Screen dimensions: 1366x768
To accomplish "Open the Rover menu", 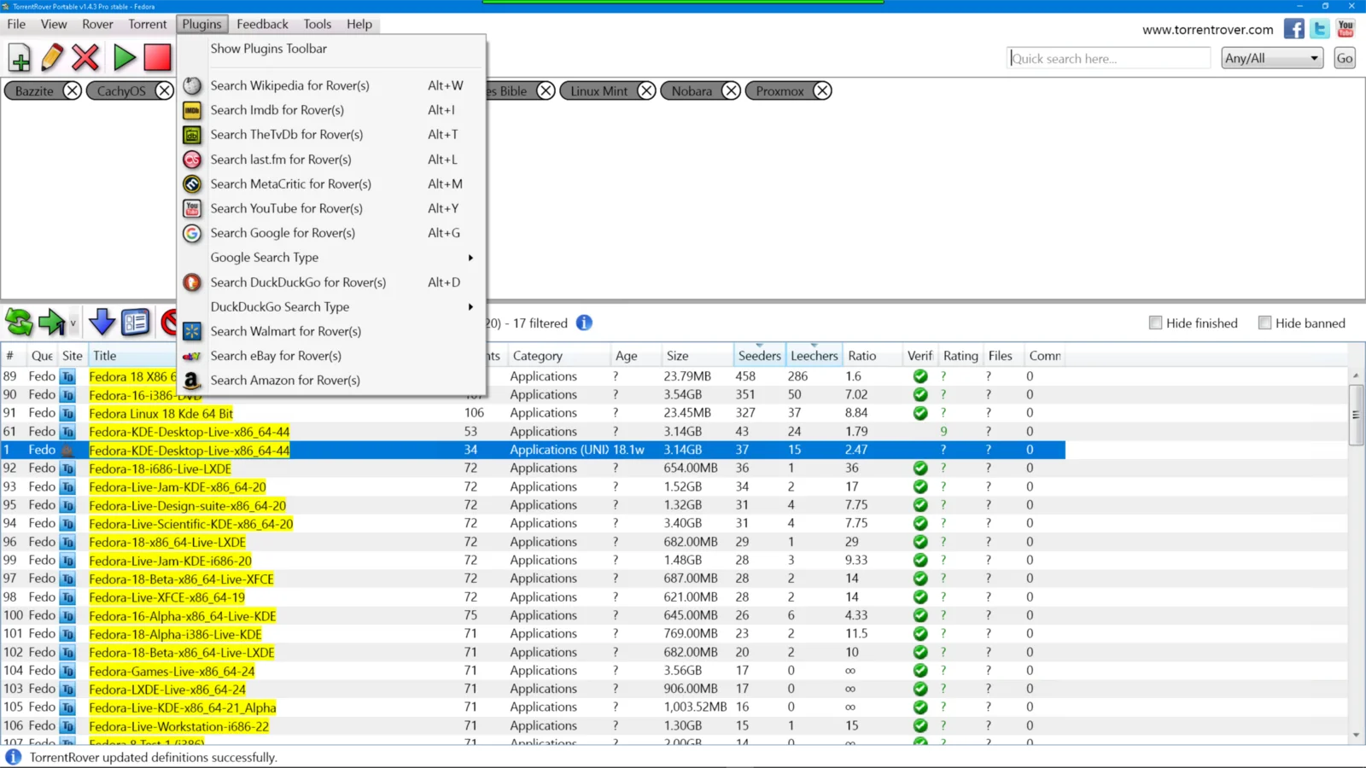I will (97, 24).
